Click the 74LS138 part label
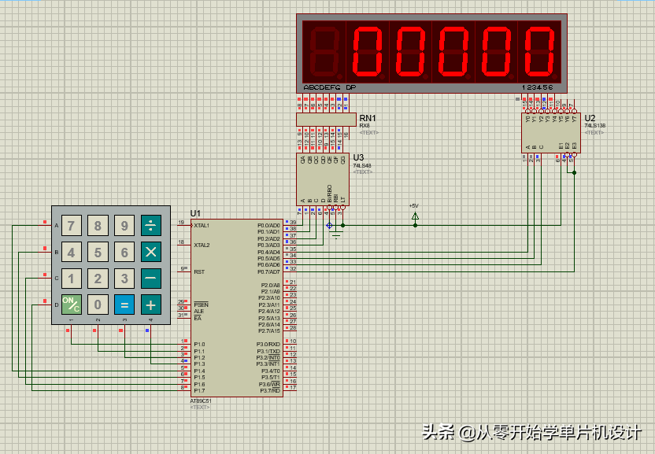Image resolution: width=655 pixels, height=454 pixels. coord(595,126)
